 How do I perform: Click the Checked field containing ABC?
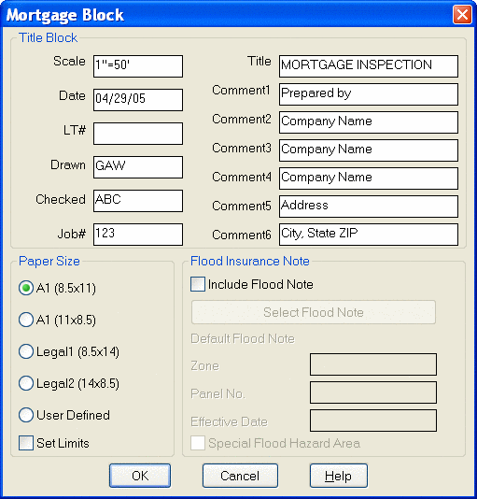click(x=138, y=201)
